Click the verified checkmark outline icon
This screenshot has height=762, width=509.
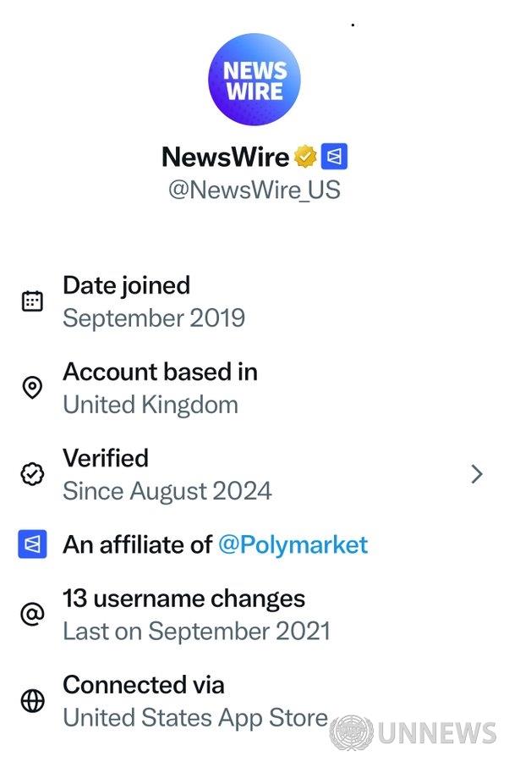pyautogui.click(x=32, y=474)
